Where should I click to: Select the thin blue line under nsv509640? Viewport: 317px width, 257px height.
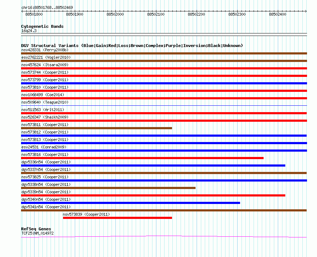pyautogui.click(x=164, y=105)
